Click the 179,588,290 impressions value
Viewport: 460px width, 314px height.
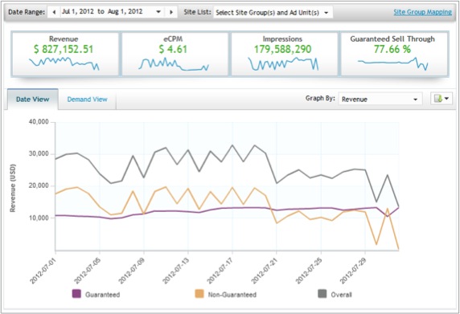click(282, 49)
